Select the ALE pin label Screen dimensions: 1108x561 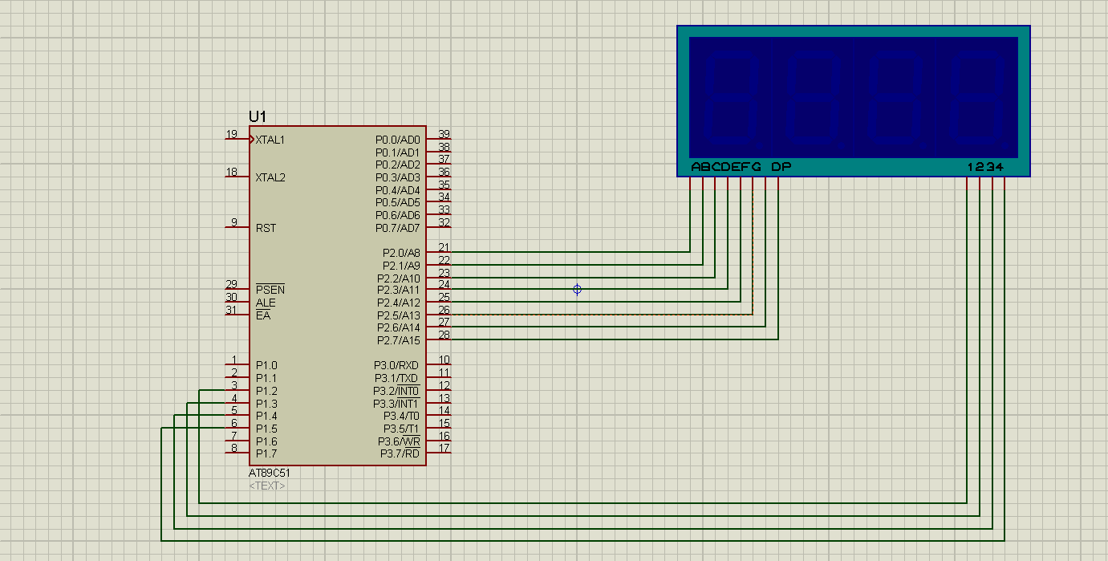tap(266, 303)
